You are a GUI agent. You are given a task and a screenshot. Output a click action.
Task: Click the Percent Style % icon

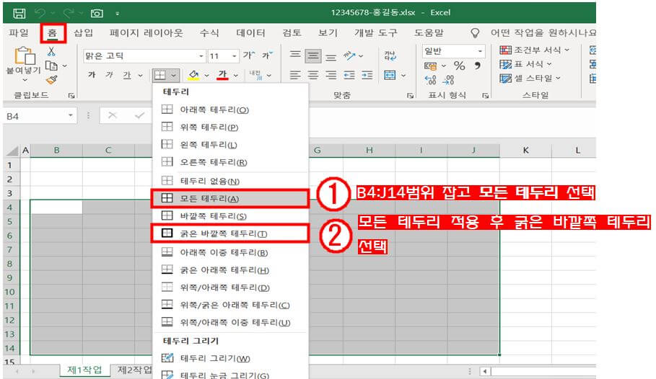coord(460,66)
